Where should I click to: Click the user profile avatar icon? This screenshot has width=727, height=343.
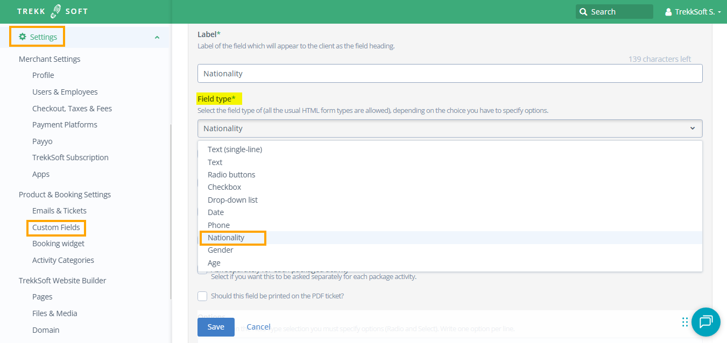tap(668, 12)
